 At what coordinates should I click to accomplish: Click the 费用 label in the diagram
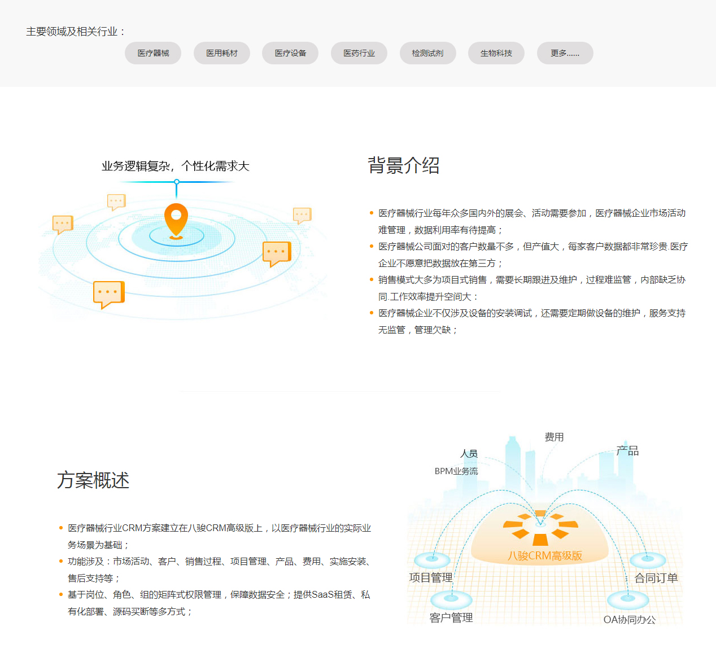point(554,437)
